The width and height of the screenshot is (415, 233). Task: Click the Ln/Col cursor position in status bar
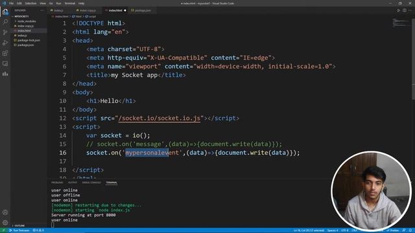[309, 230]
